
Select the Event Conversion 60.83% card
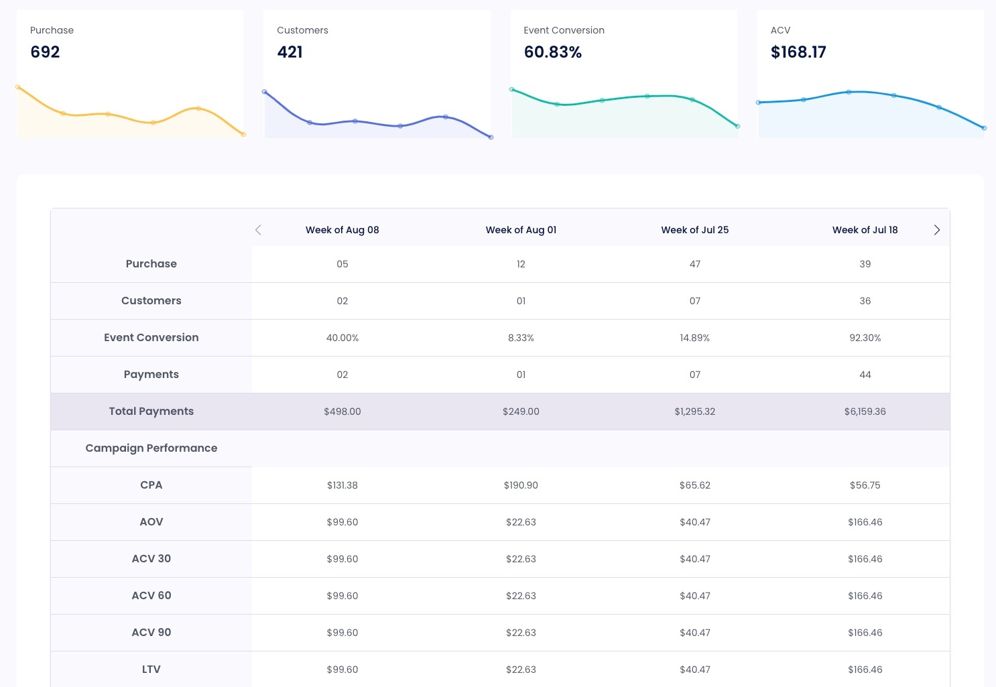click(624, 74)
